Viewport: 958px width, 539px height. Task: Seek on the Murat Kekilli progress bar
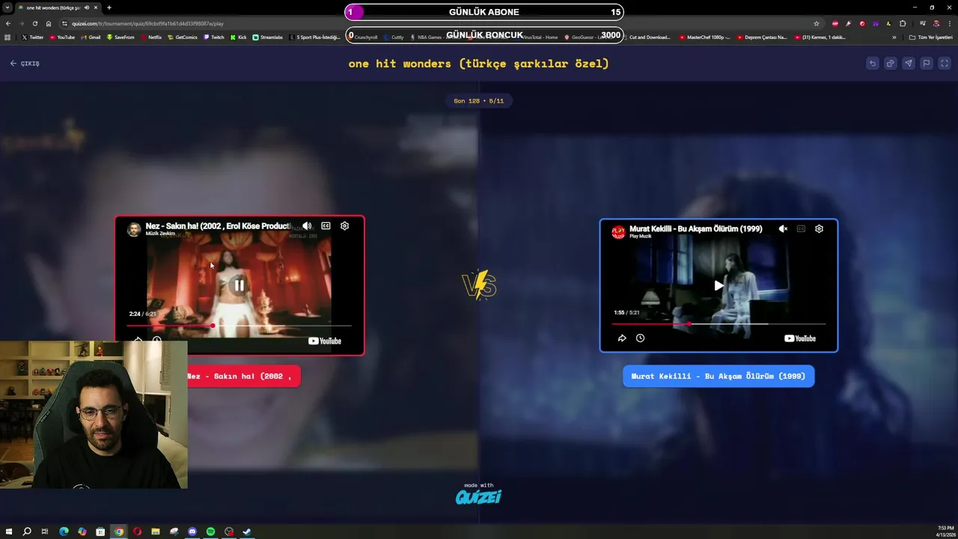coord(718,323)
